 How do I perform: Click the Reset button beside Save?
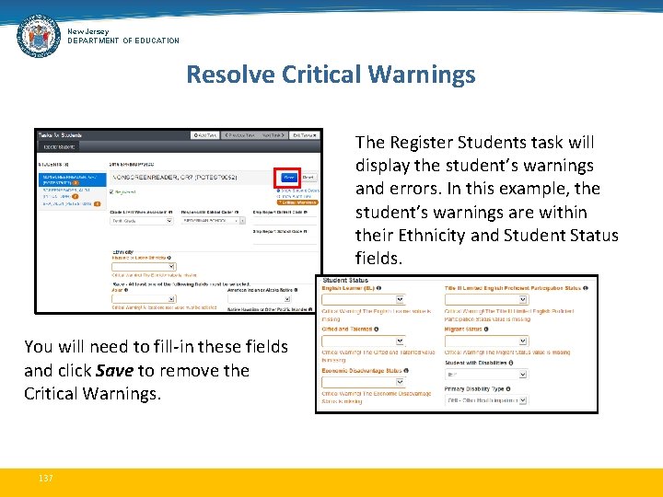(308, 178)
